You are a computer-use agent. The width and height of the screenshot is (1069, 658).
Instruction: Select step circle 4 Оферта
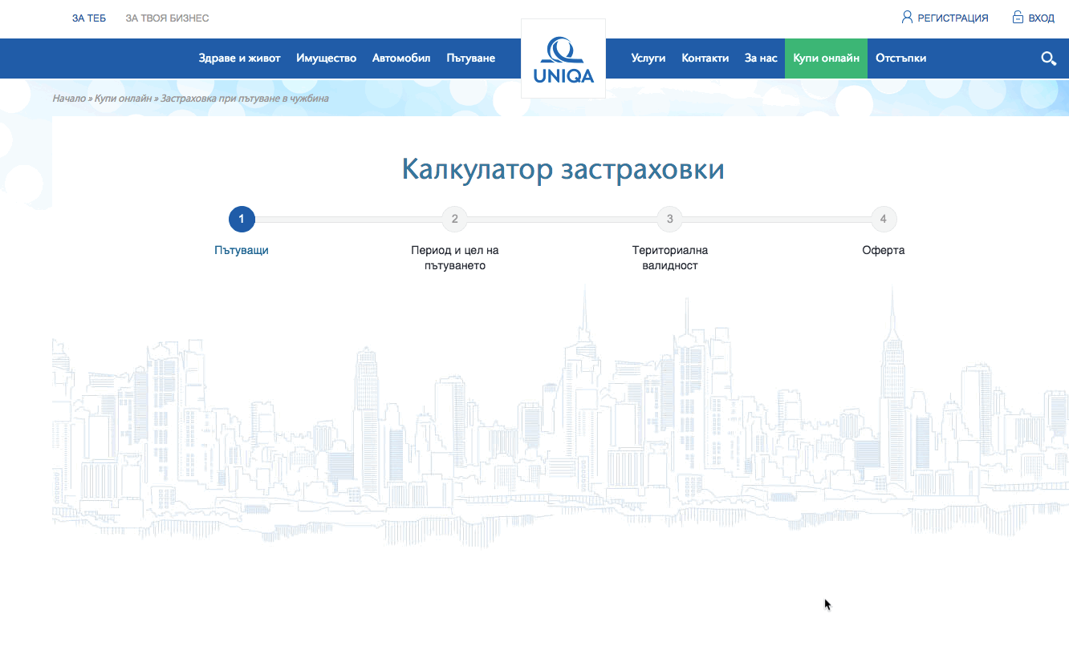click(883, 219)
